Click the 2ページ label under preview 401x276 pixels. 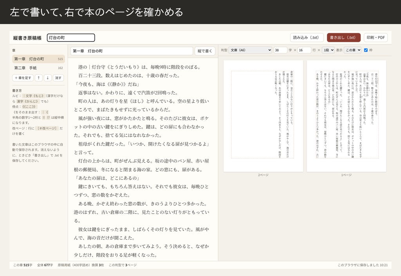tap(263, 175)
